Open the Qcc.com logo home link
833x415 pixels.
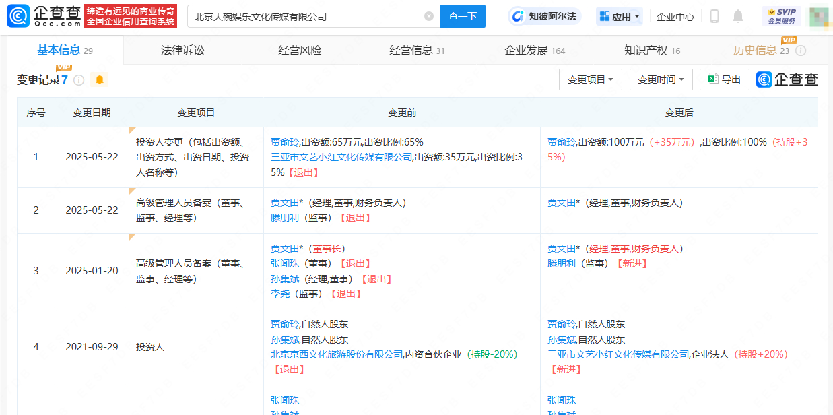44,16
